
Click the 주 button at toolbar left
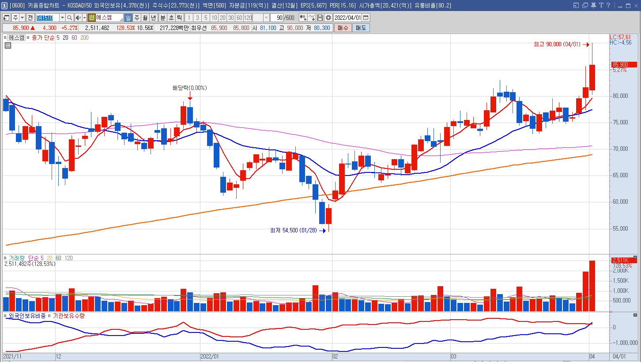tap(15, 18)
